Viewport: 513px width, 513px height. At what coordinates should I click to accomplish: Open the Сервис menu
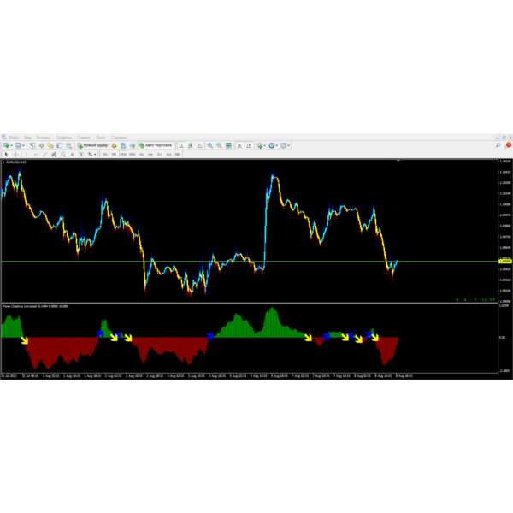84,138
